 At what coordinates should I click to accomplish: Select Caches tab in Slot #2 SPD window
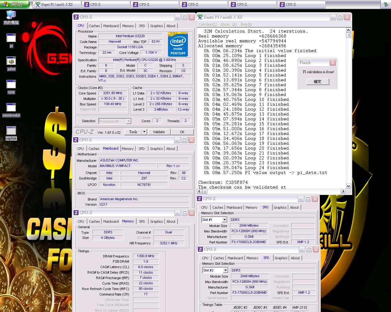click(219, 258)
